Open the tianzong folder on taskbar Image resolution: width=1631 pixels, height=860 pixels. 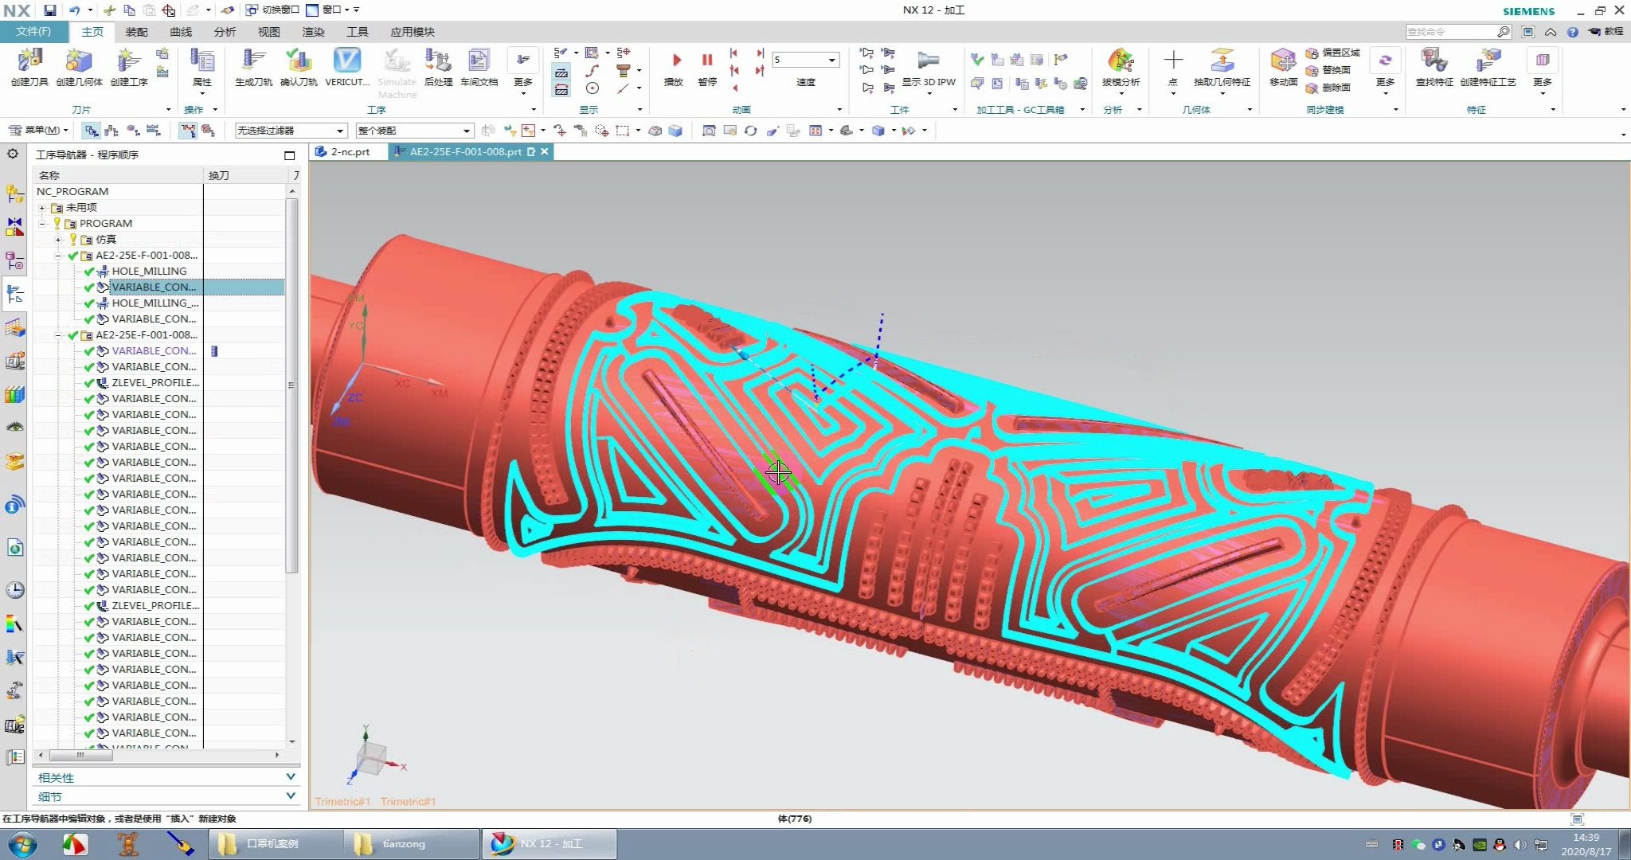[x=403, y=844]
